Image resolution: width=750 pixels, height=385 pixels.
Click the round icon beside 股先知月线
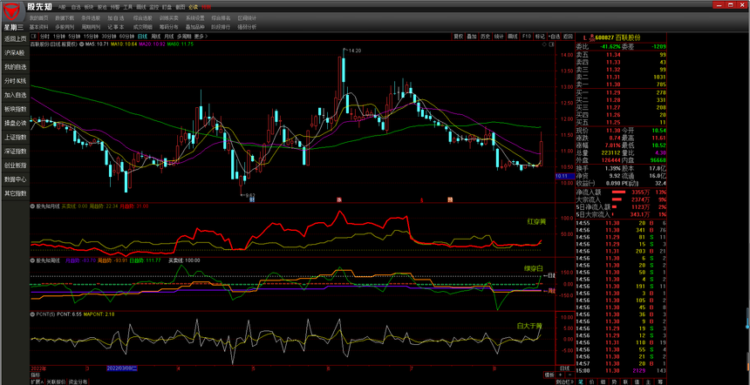pos(33,206)
